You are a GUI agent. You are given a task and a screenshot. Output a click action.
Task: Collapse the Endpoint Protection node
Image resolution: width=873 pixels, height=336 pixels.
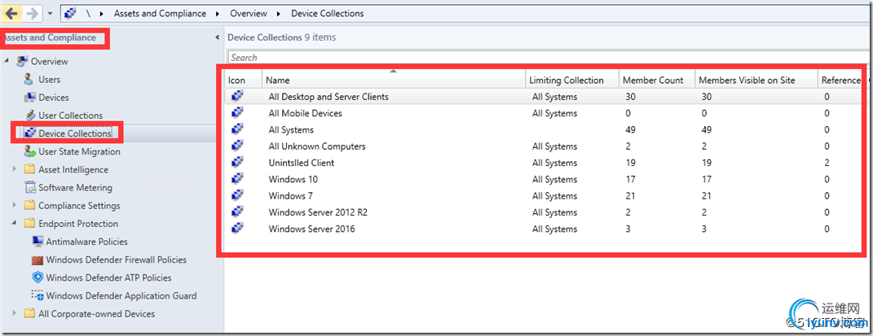coord(15,224)
